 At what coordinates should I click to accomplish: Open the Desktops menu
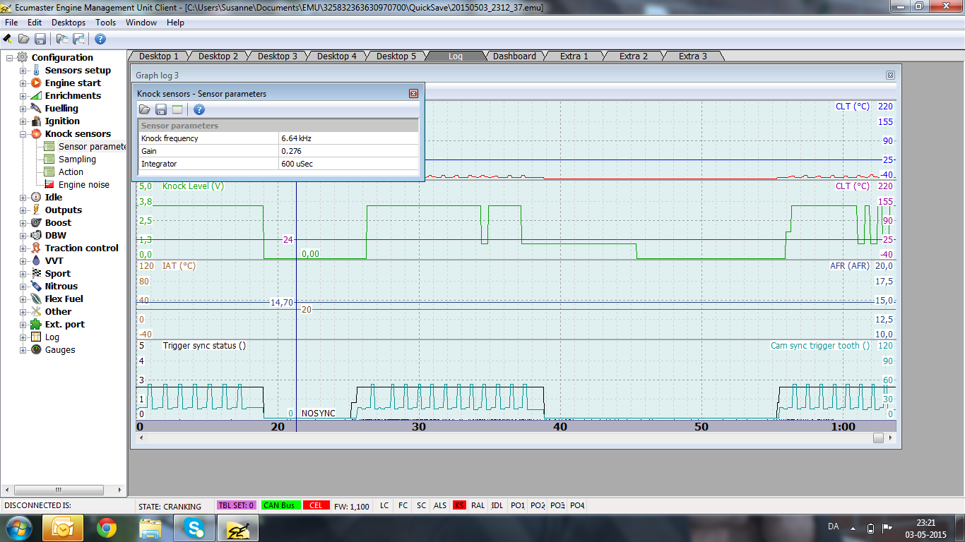[x=69, y=23]
